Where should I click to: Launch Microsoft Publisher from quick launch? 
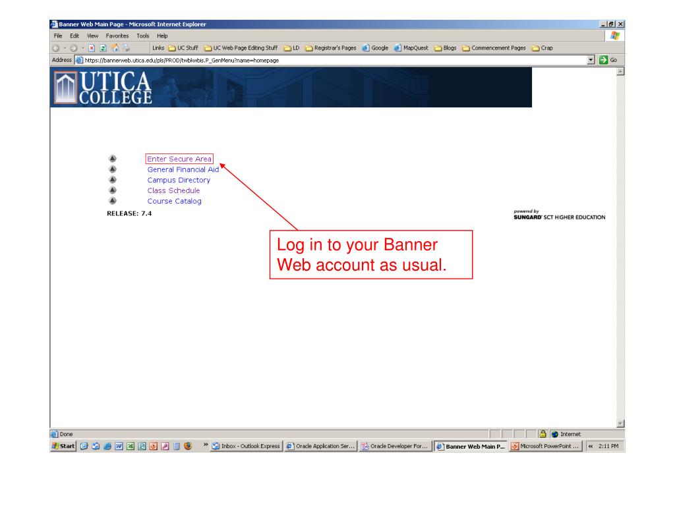click(142, 446)
